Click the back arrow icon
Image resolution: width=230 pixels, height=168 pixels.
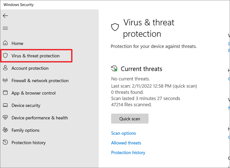(x=5, y=16)
